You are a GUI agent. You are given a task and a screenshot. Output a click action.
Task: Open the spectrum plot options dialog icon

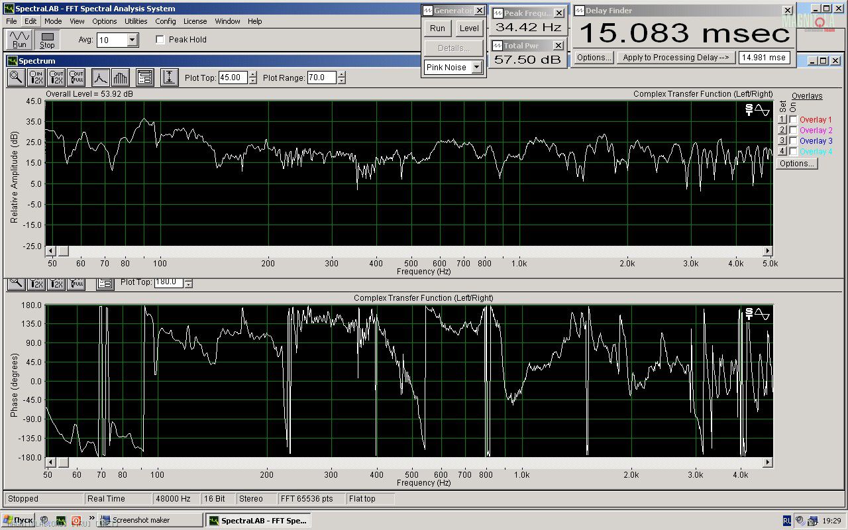(145, 78)
